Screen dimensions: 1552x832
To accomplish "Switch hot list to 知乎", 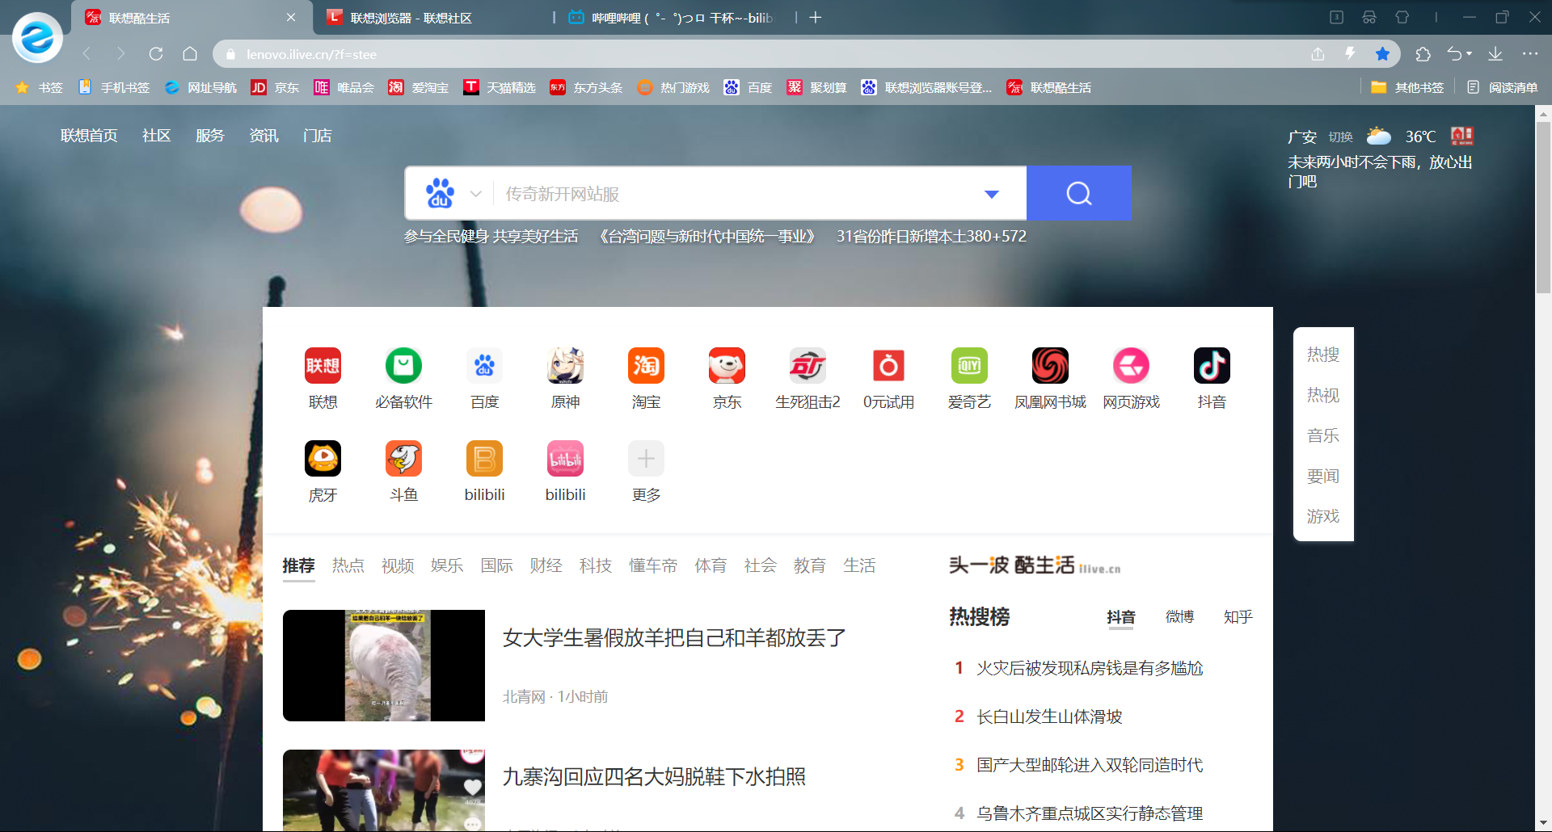I will click(1238, 617).
